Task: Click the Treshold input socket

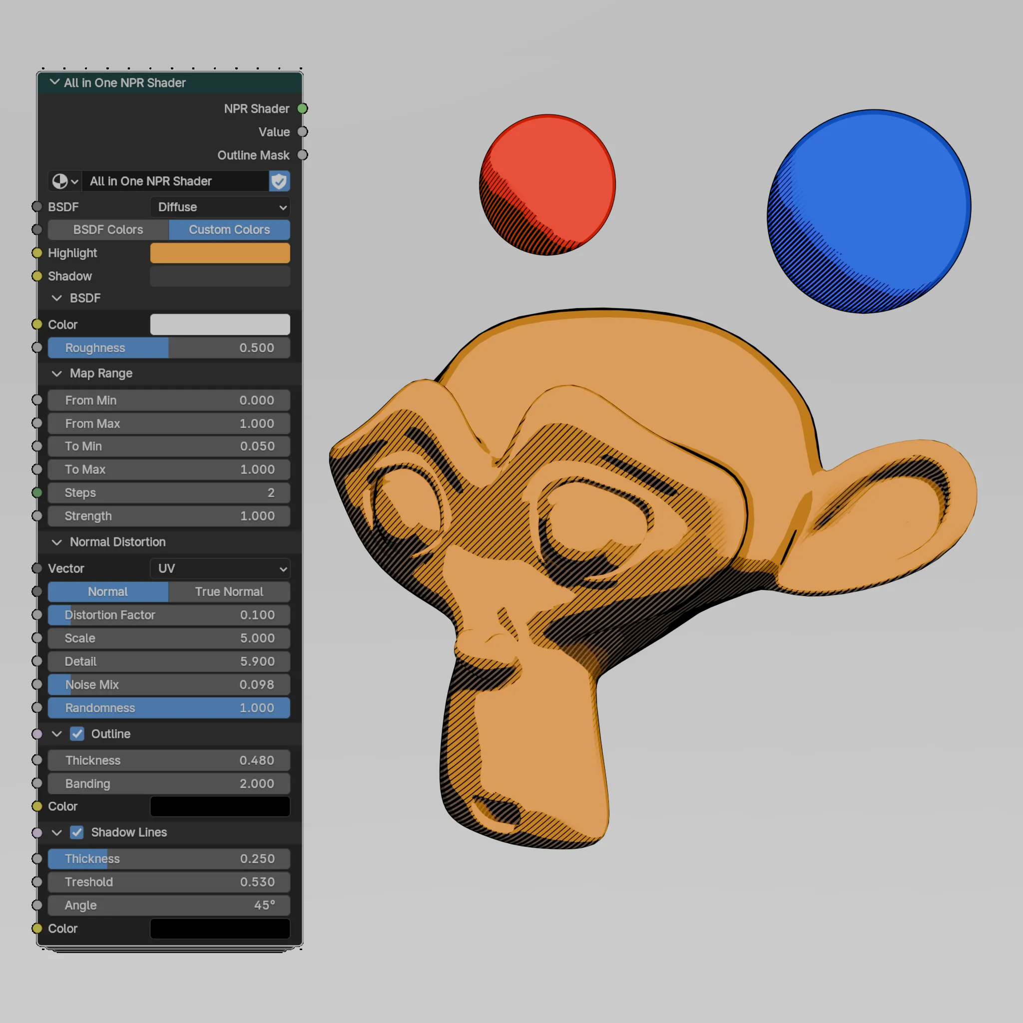Action: click(x=37, y=882)
